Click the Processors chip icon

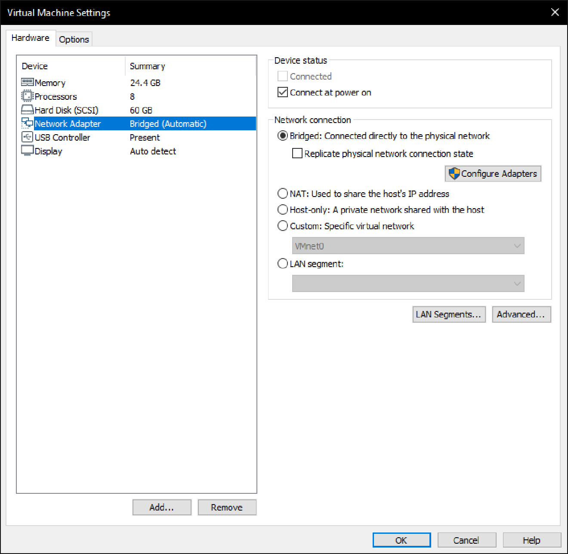[27, 96]
